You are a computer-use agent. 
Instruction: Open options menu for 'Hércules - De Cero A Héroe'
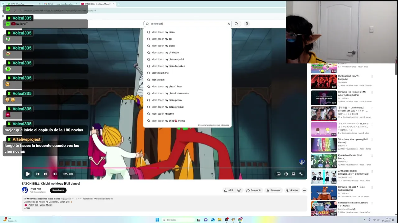[x=372, y=187]
